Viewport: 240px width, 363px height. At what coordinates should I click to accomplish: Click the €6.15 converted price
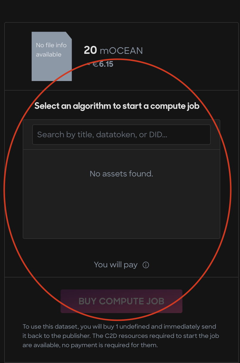coord(103,64)
